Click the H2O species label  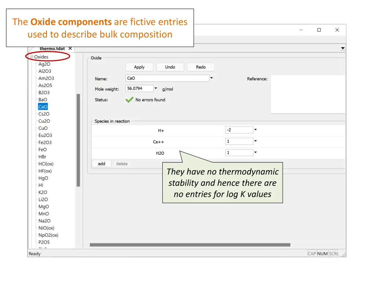pos(160,153)
